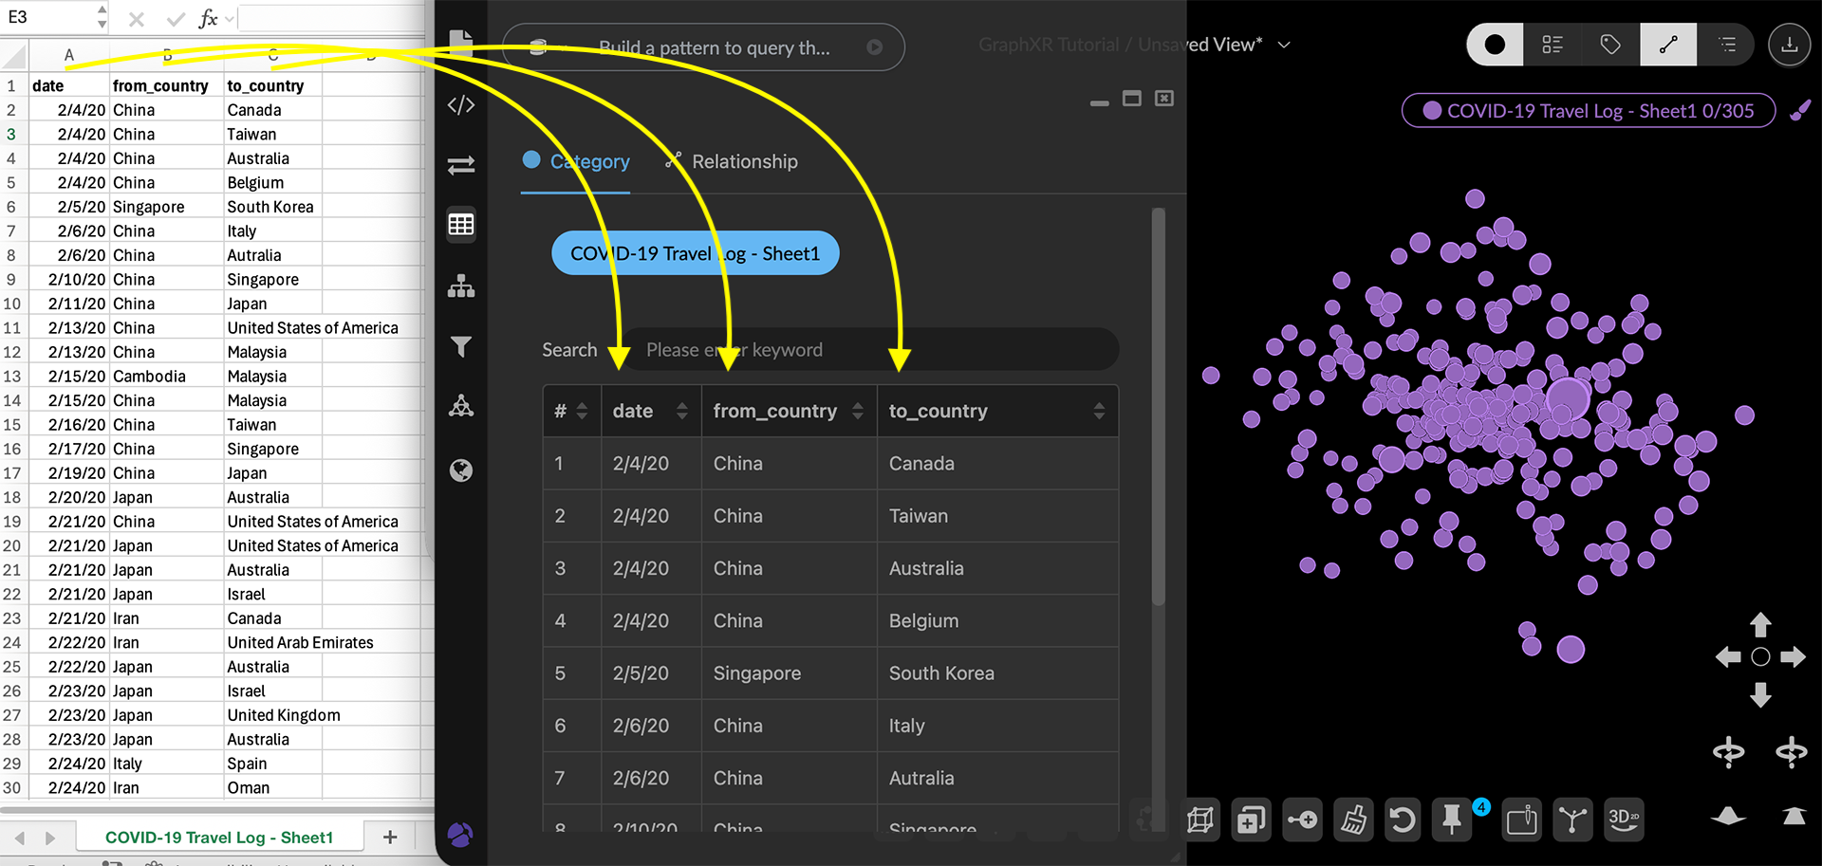The image size is (1822, 866).
Task: Select the COVID-19 Travel Log sheet tab
Action: [219, 838]
